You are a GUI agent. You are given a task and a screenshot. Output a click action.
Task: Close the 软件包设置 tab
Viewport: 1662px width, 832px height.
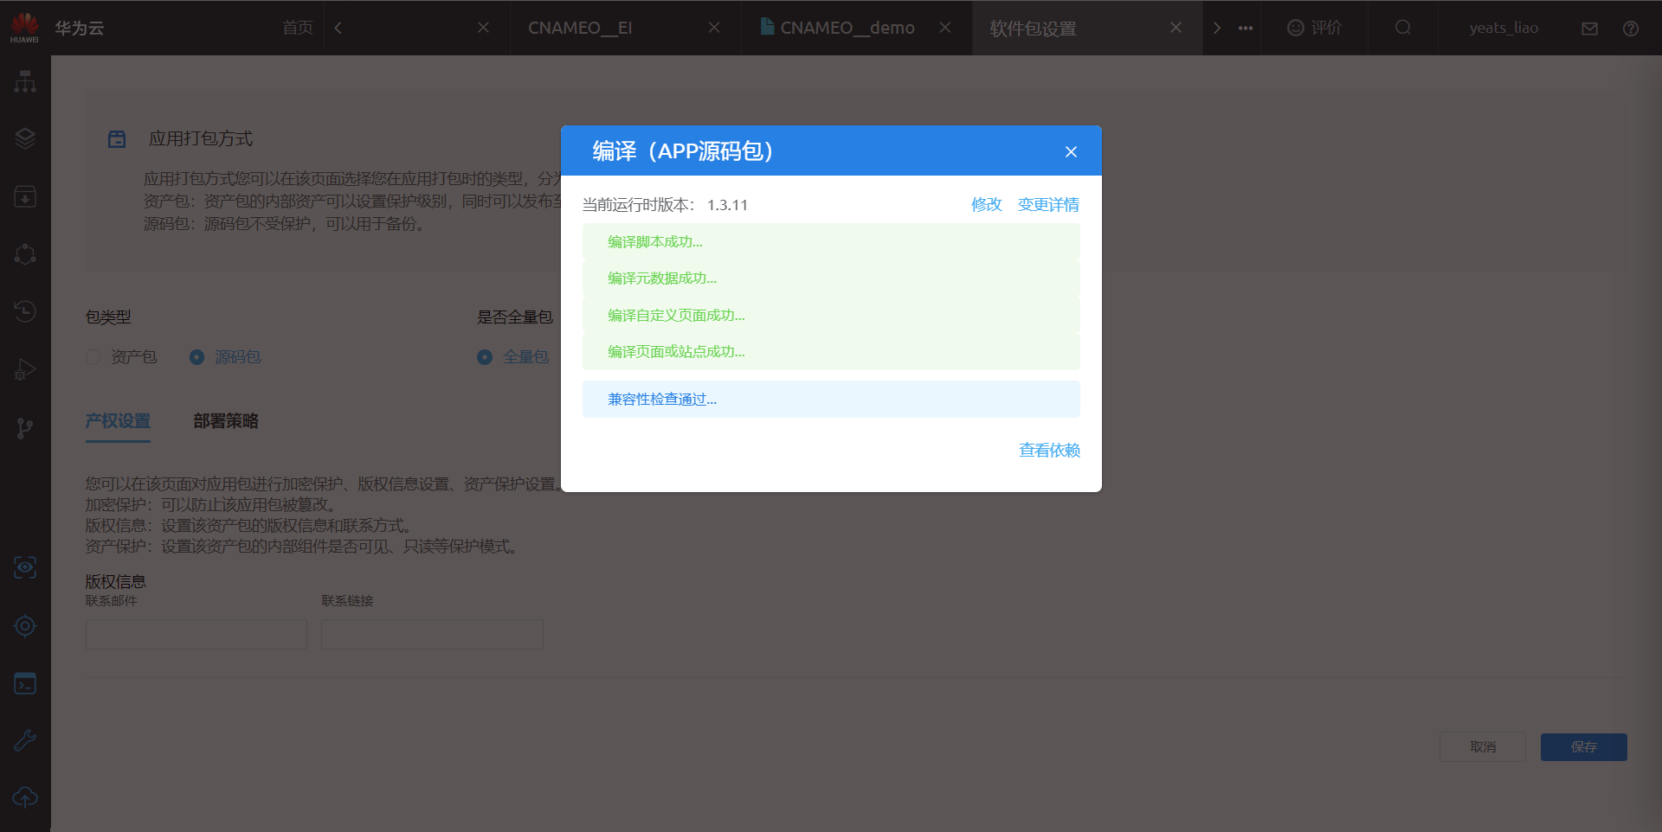(x=1176, y=28)
